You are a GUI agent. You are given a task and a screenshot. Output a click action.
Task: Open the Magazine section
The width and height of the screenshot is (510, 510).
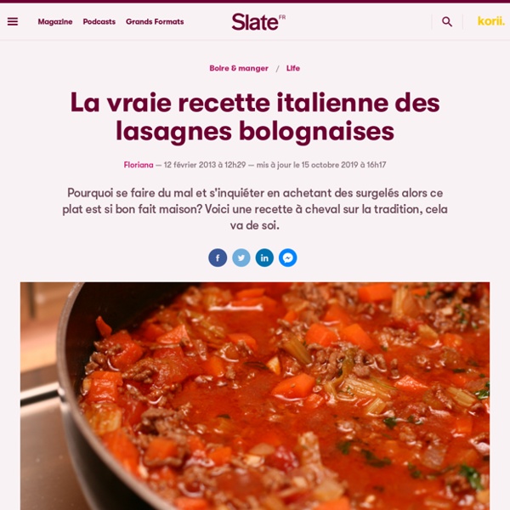55,22
